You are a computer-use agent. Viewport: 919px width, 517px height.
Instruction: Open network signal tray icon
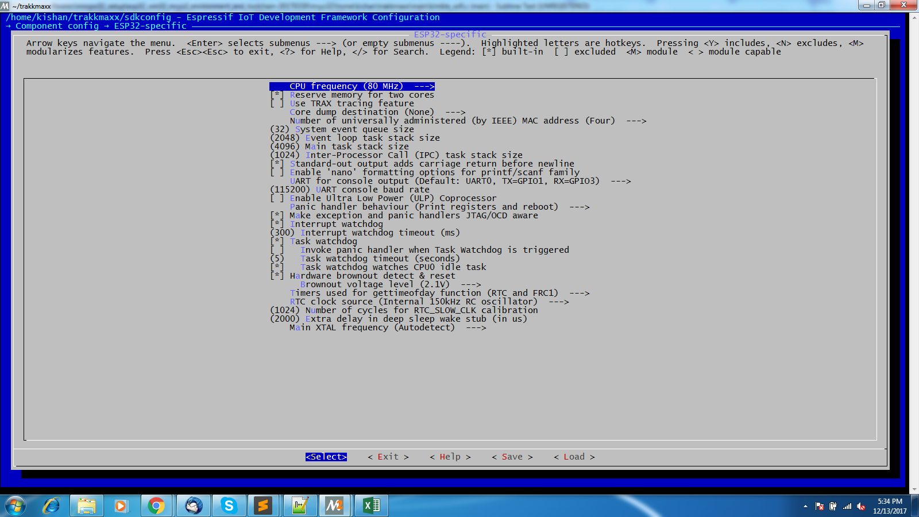click(847, 506)
